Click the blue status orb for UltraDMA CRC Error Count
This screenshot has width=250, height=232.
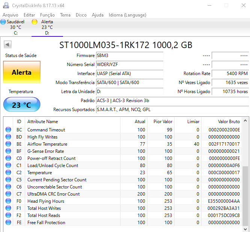[x=8, y=194]
